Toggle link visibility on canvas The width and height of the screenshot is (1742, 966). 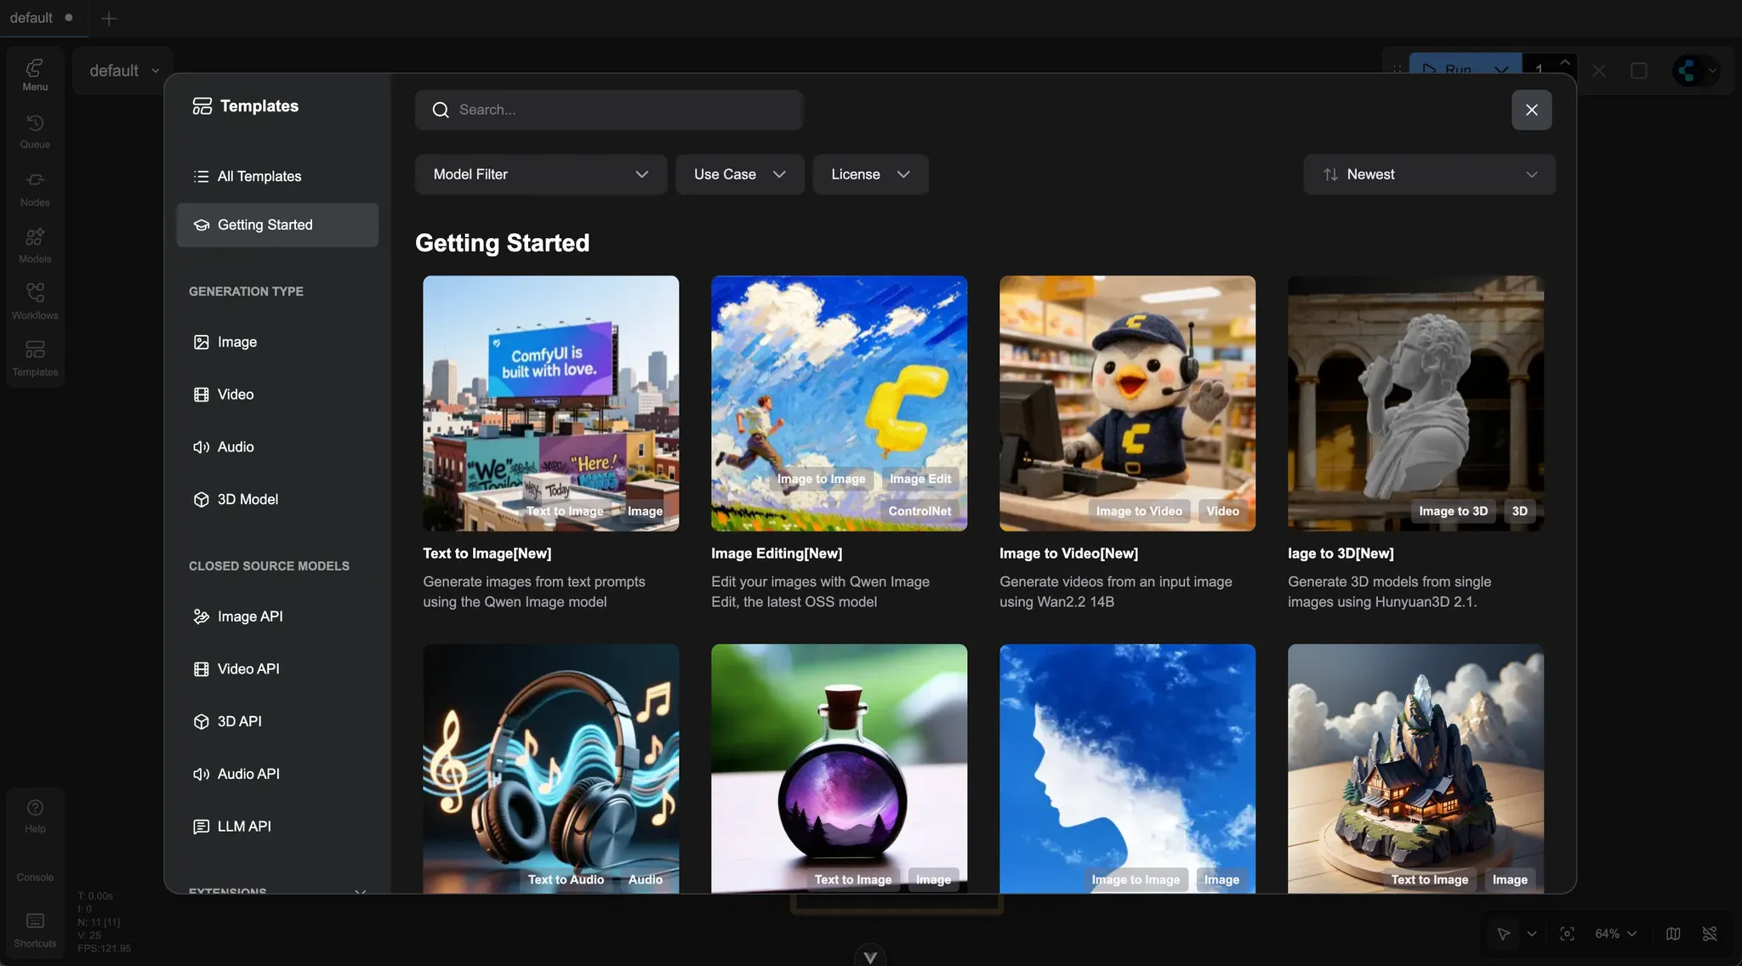pos(1709,933)
